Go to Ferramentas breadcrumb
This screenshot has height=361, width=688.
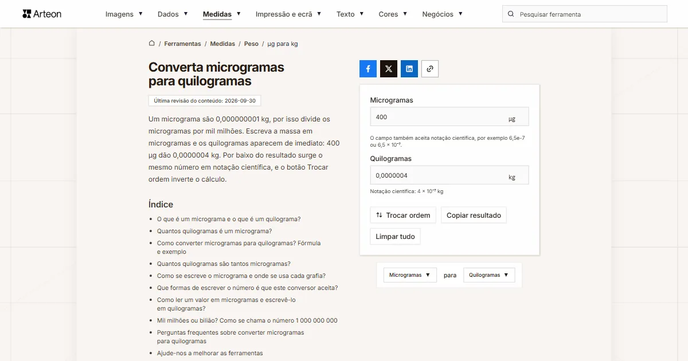tap(182, 44)
